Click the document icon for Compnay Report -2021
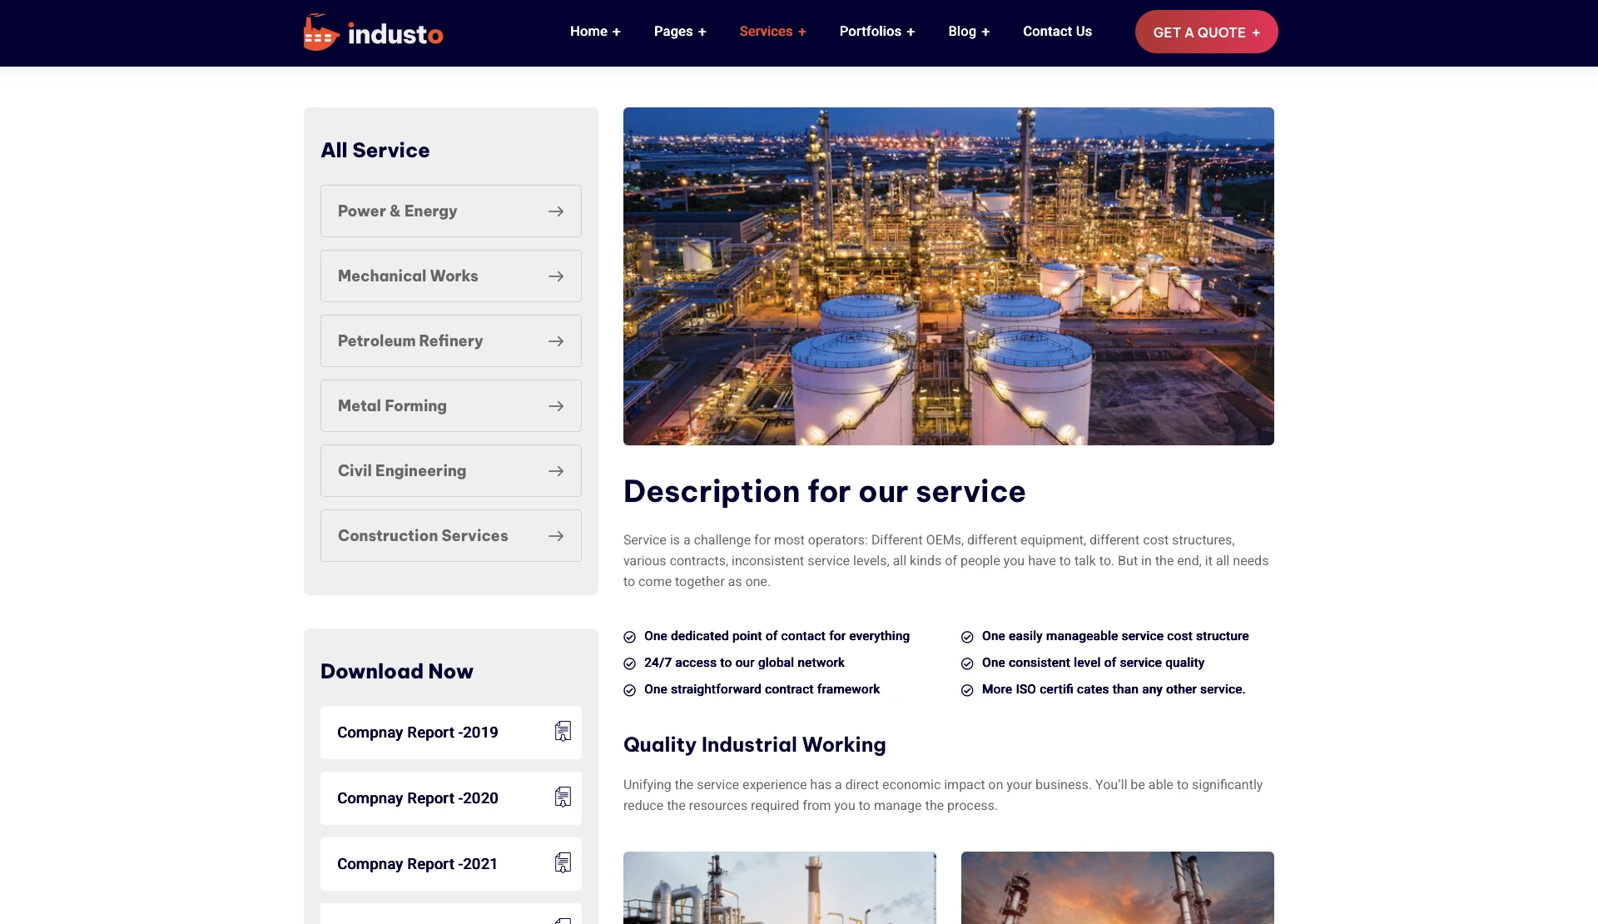This screenshot has width=1598, height=924. [x=563, y=863]
